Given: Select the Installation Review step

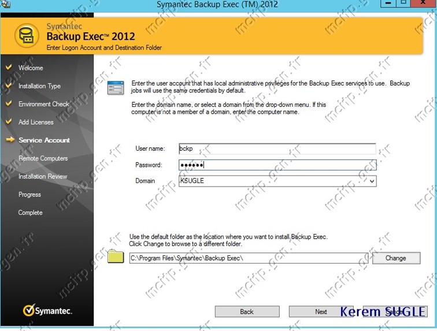Looking at the screenshot, I should pos(43,176).
